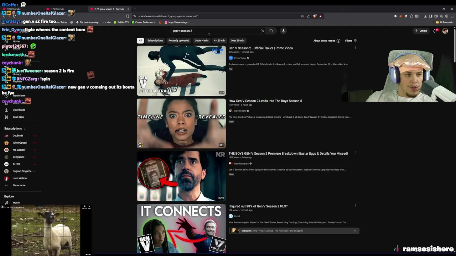
Task: Click the browser address bar URL
Action: point(168,16)
